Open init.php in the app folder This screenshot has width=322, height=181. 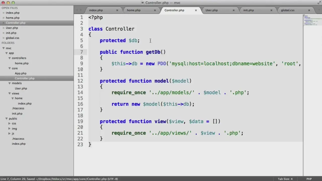[17, 114]
